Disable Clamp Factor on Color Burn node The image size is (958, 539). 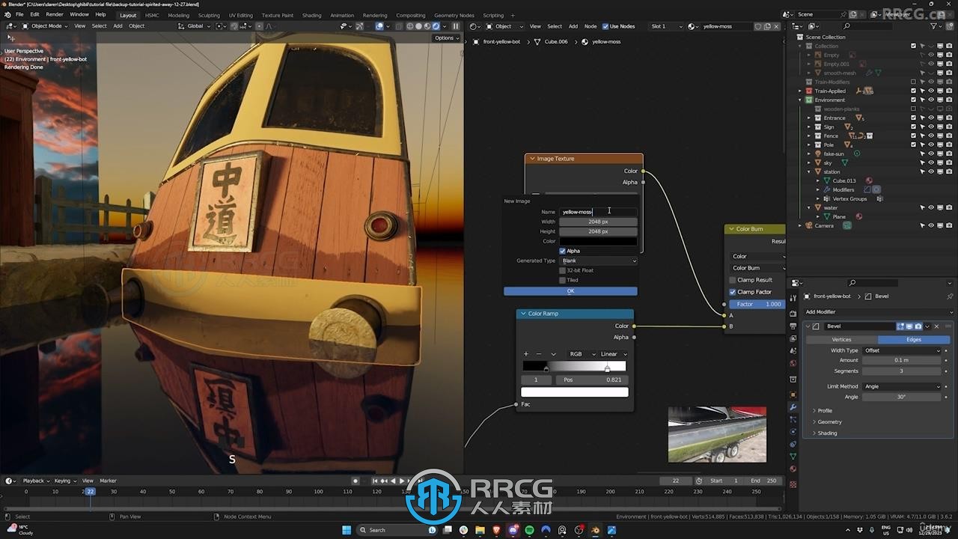pos(733,292)
